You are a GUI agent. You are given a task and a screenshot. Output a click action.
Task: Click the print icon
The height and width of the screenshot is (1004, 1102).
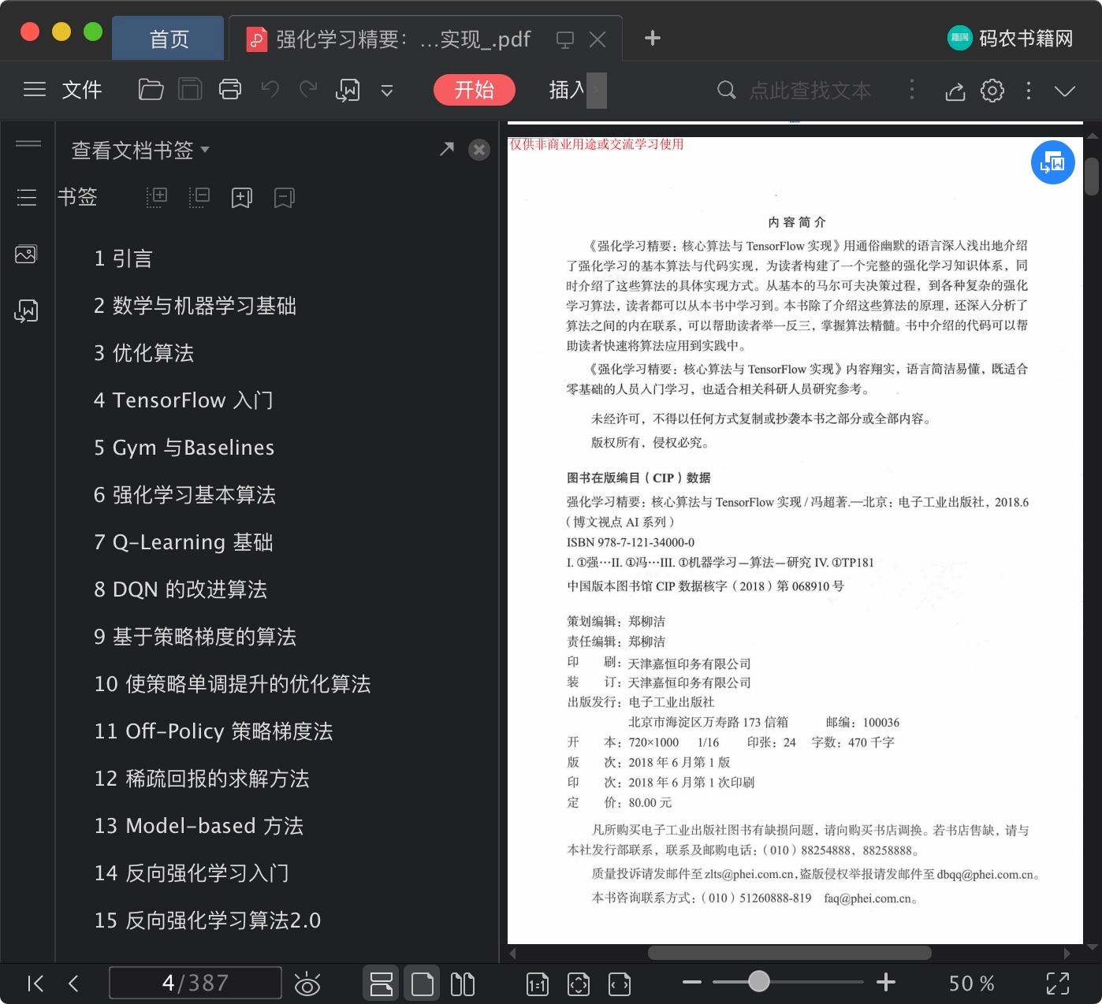pos(230,90)
